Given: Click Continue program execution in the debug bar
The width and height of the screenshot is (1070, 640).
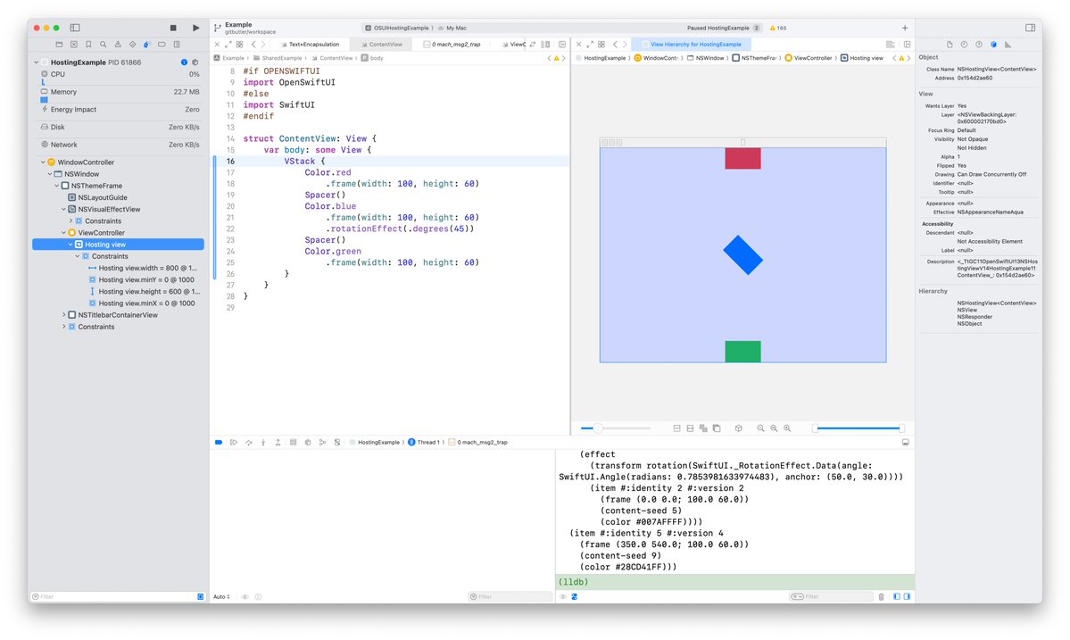Looking at the screenshot, I should [234, 442].
